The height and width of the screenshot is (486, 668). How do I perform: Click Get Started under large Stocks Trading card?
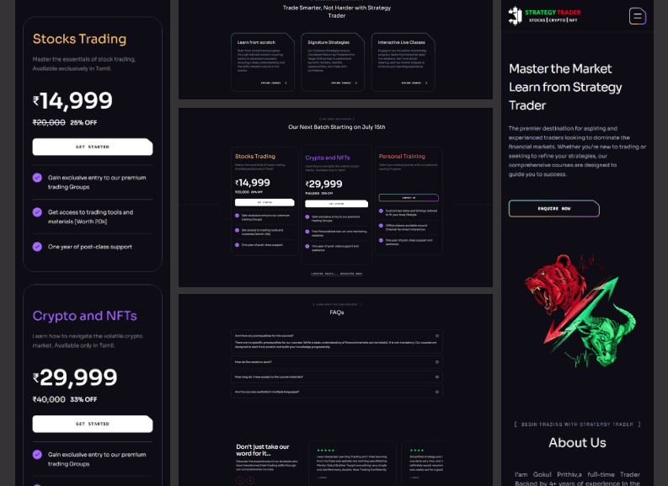93,147
